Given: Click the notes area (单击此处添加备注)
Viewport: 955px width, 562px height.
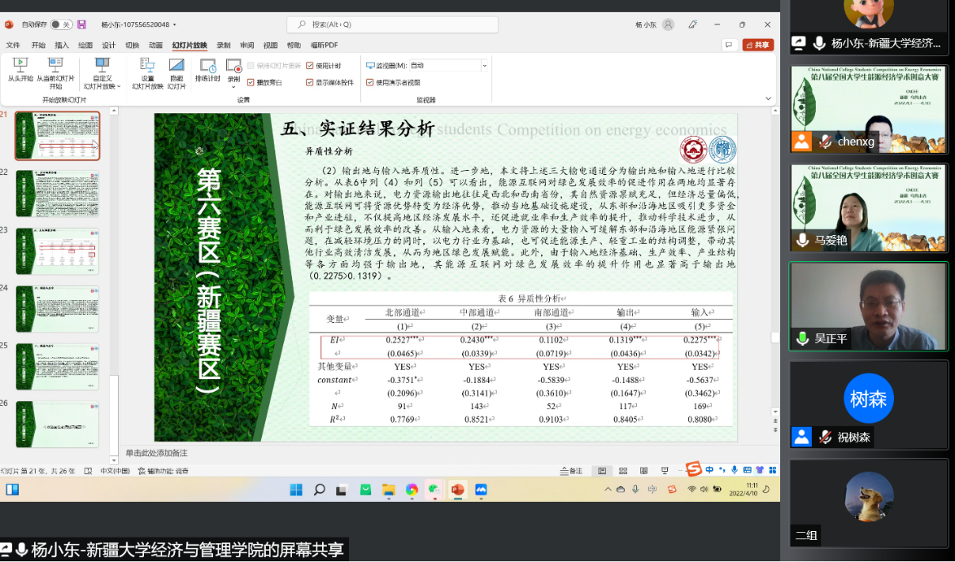Looking at the screenshot, I should point(157,453).
